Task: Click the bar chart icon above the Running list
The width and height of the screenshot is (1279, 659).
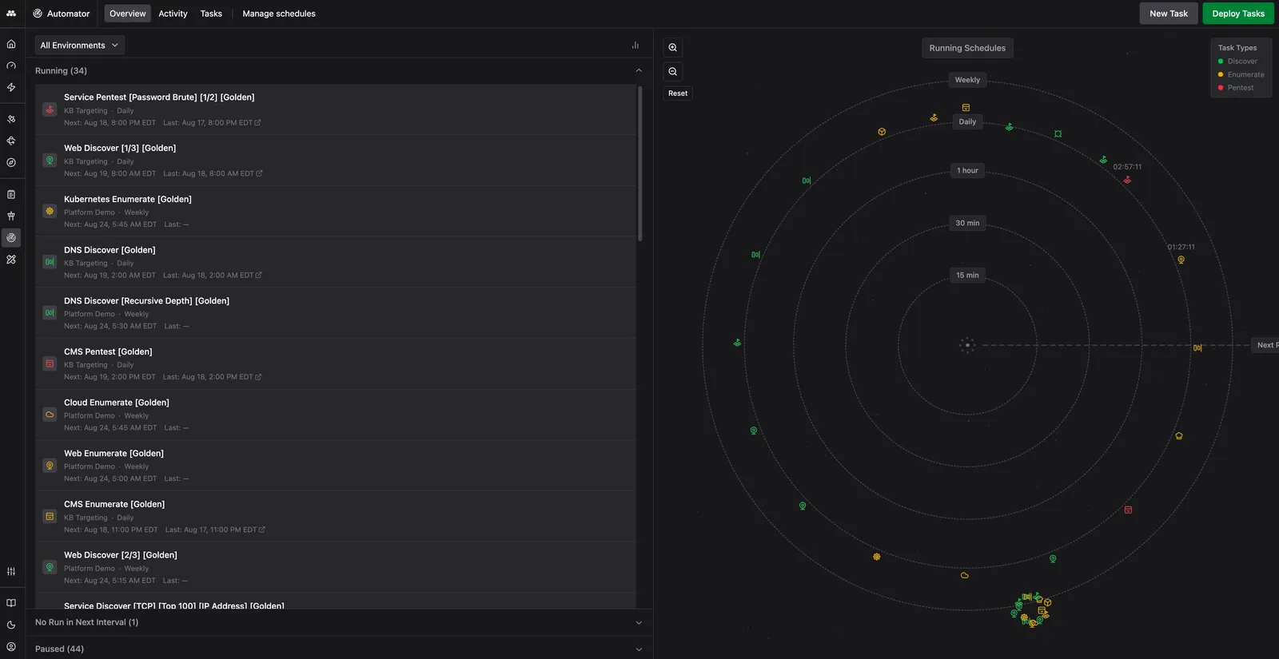Action: (x=636, y=46)
